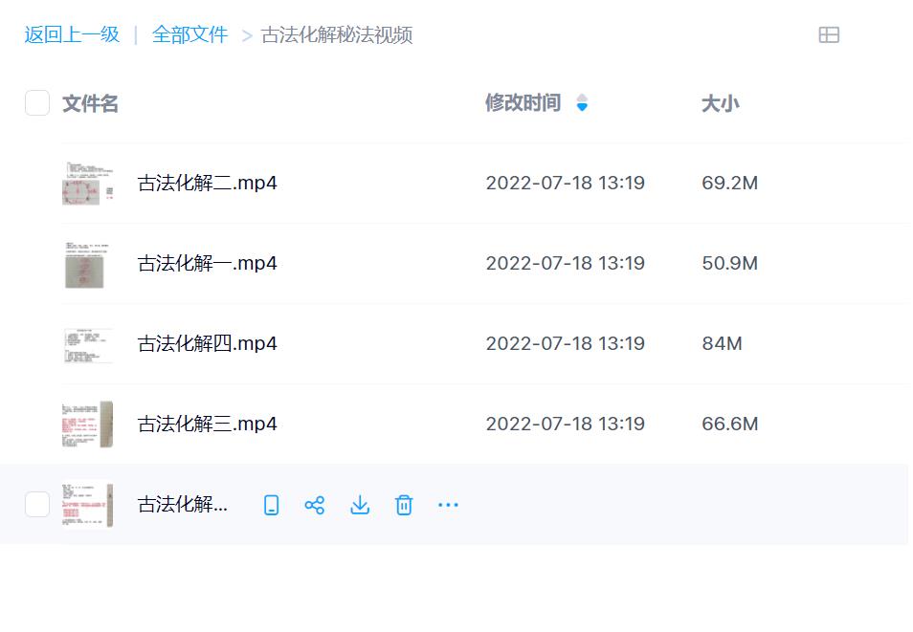Open more options with the ellipsis icon

click(448, 505)
